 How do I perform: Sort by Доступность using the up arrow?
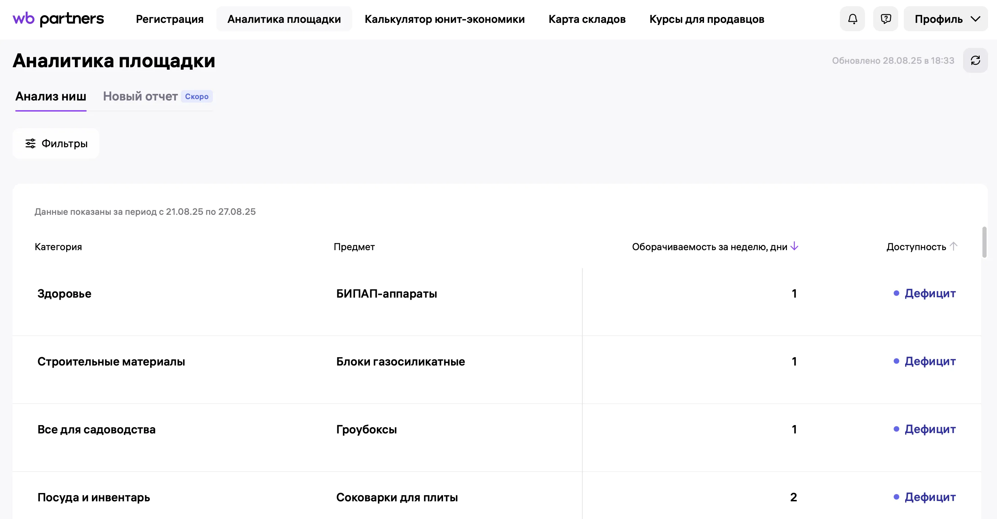[x=954, y=246]
